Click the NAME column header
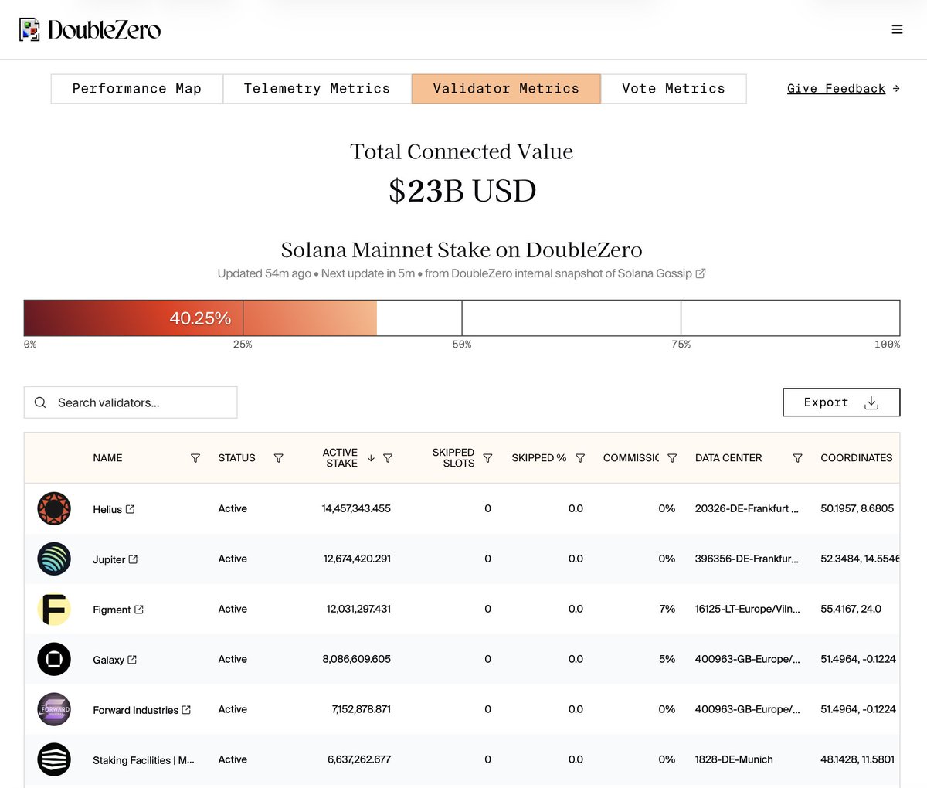 (x=107, y=458)
